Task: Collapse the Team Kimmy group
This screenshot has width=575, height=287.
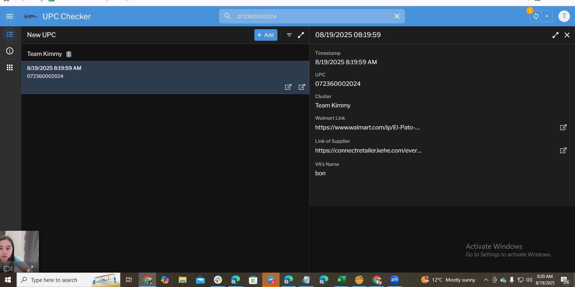Action: click(x=45, y=54)
